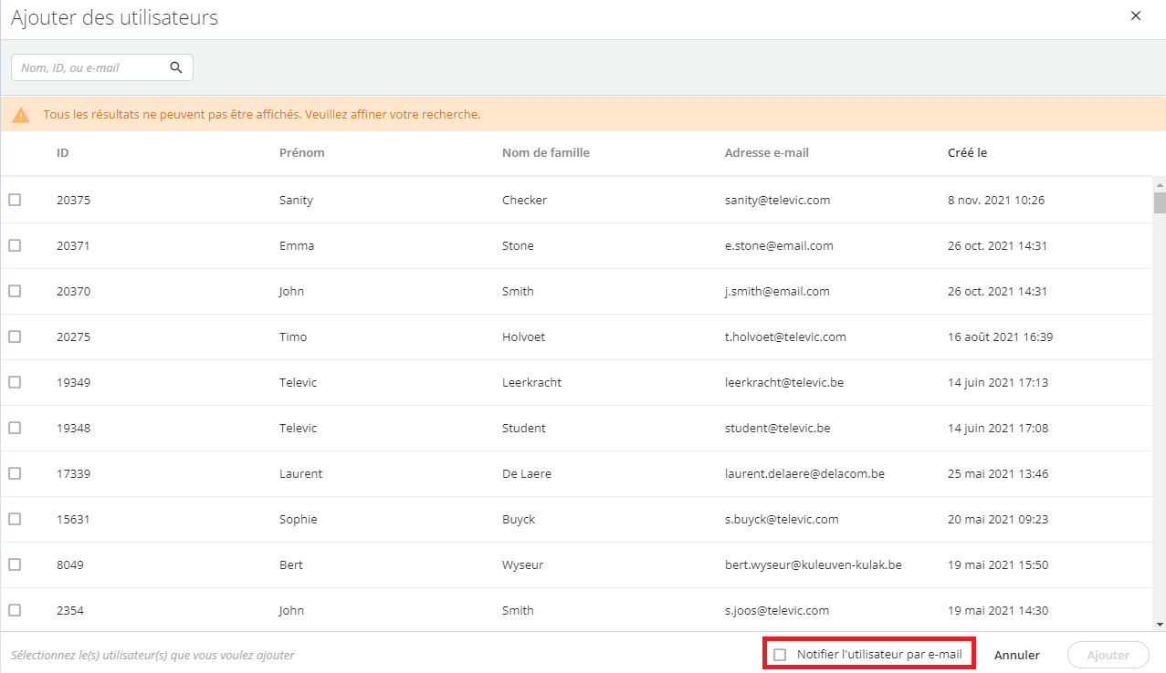Screen dimensions: 1166x673
Task: Click the last name Checker
Action: (x=524, y=200)
